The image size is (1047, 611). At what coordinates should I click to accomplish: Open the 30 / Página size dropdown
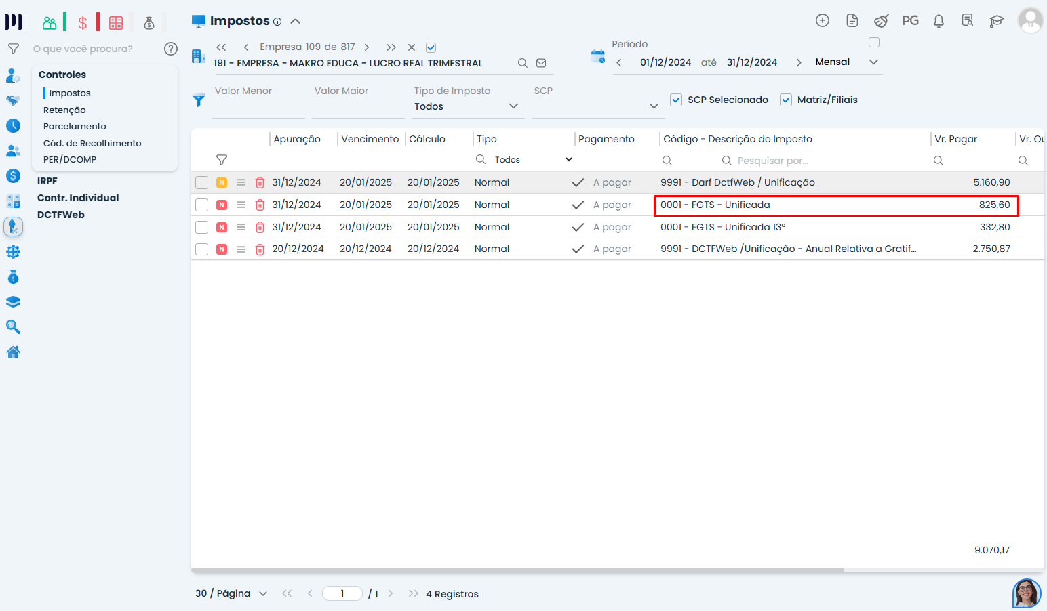pyautogui.click(x=262, y=594)
